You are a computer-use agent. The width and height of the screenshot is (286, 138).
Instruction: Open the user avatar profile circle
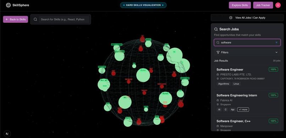click(x=278, y=5)
